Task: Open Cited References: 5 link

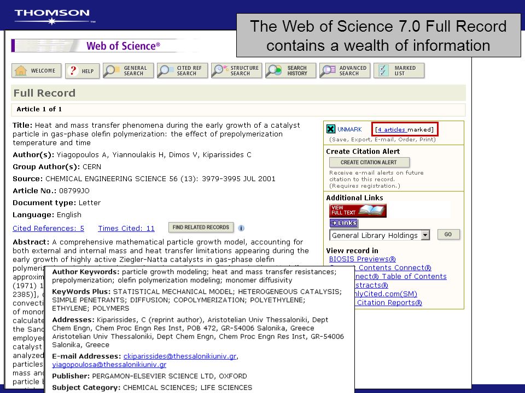Action: 48,228
